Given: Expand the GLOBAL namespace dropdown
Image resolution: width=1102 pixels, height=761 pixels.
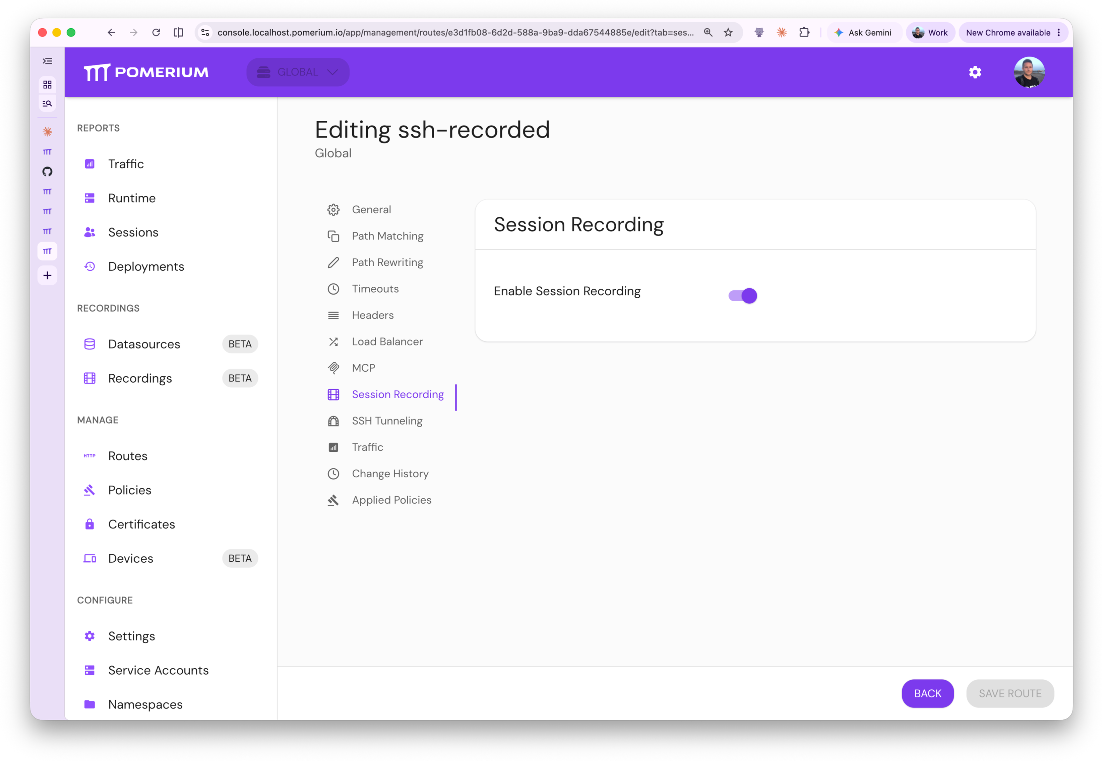Looking at the screenshot, I should coord(298,72).
